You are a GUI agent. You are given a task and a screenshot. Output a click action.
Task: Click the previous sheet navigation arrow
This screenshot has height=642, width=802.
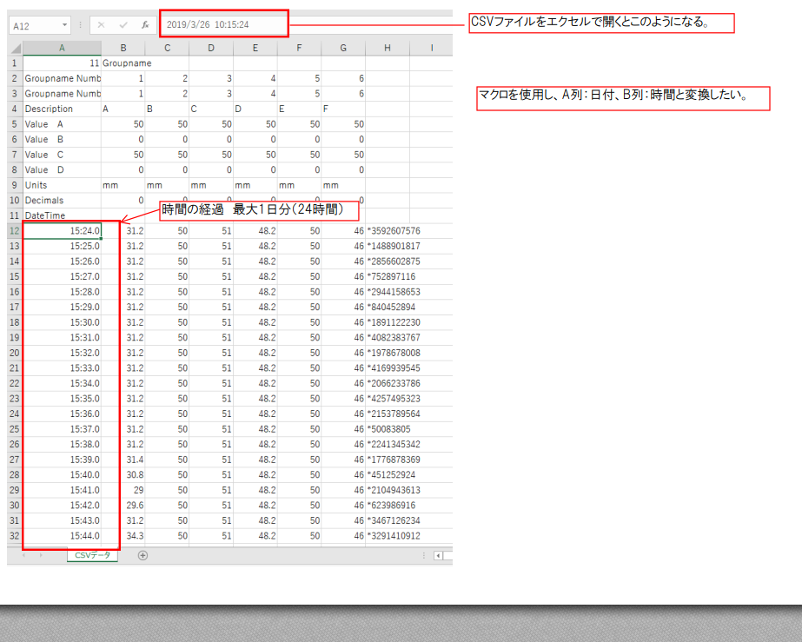(23, 555)
